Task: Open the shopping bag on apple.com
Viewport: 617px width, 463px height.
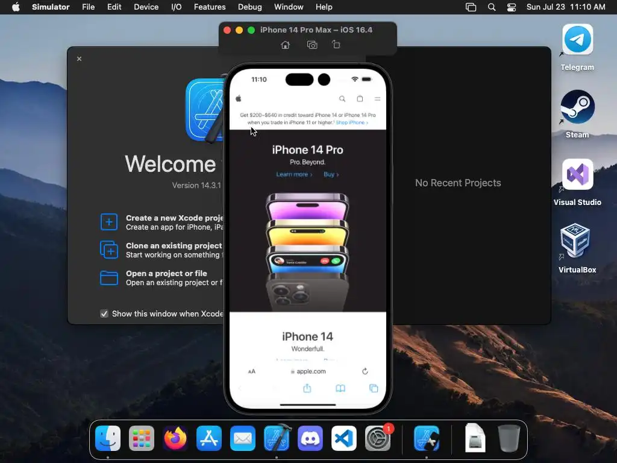Action: pos(360,98)
